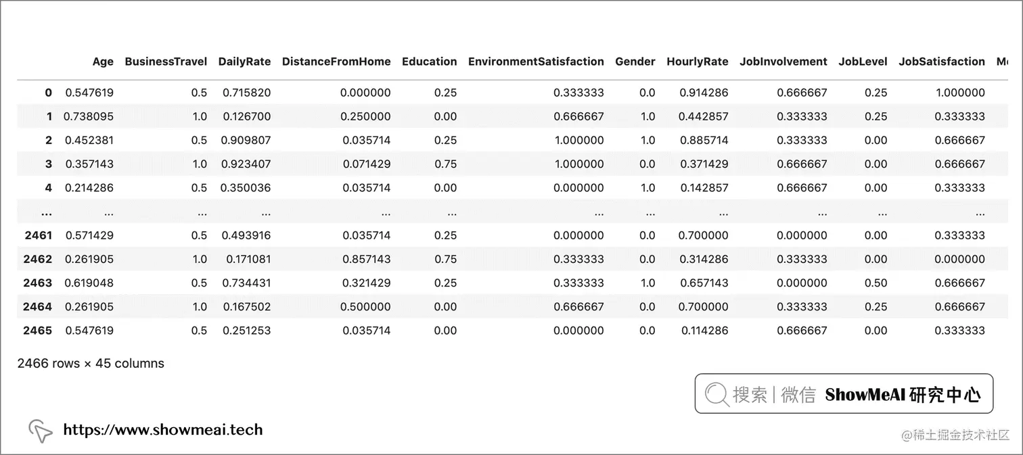Click DistanceFromHome value 0.500000
This screenshot has width=1023, height=455.
pos(366,306)
